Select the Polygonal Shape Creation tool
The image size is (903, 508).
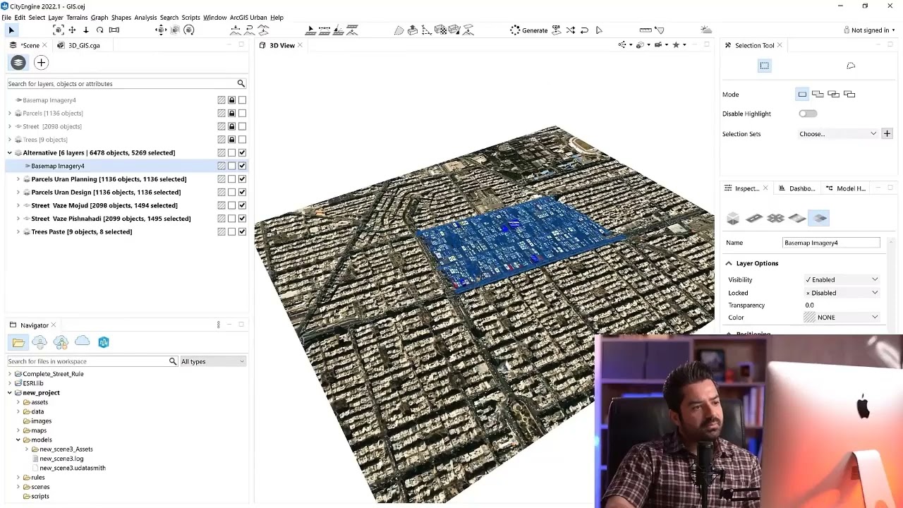[399, 30]
